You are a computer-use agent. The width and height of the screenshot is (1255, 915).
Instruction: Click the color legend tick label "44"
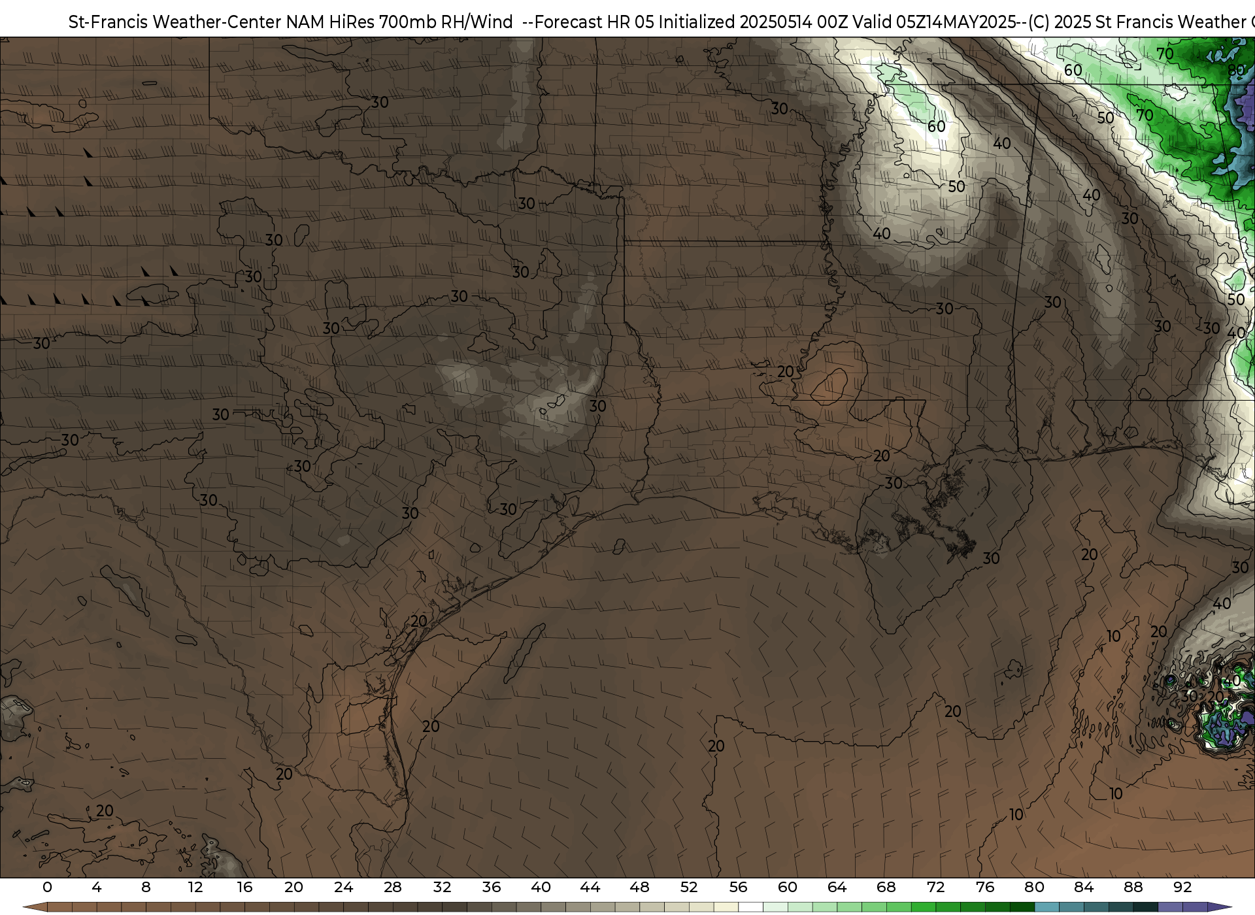[590, 887]
